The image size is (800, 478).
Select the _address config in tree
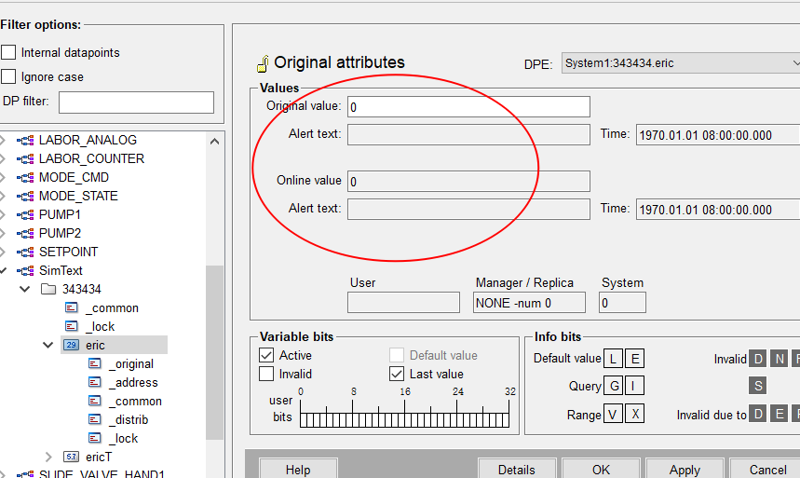coord(133,383)
